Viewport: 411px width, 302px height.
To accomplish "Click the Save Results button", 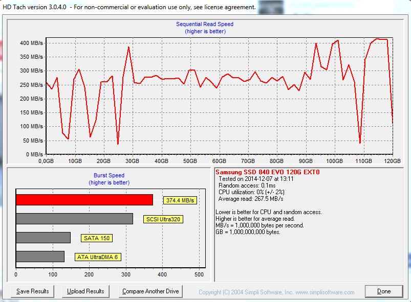I will point(33,291).
